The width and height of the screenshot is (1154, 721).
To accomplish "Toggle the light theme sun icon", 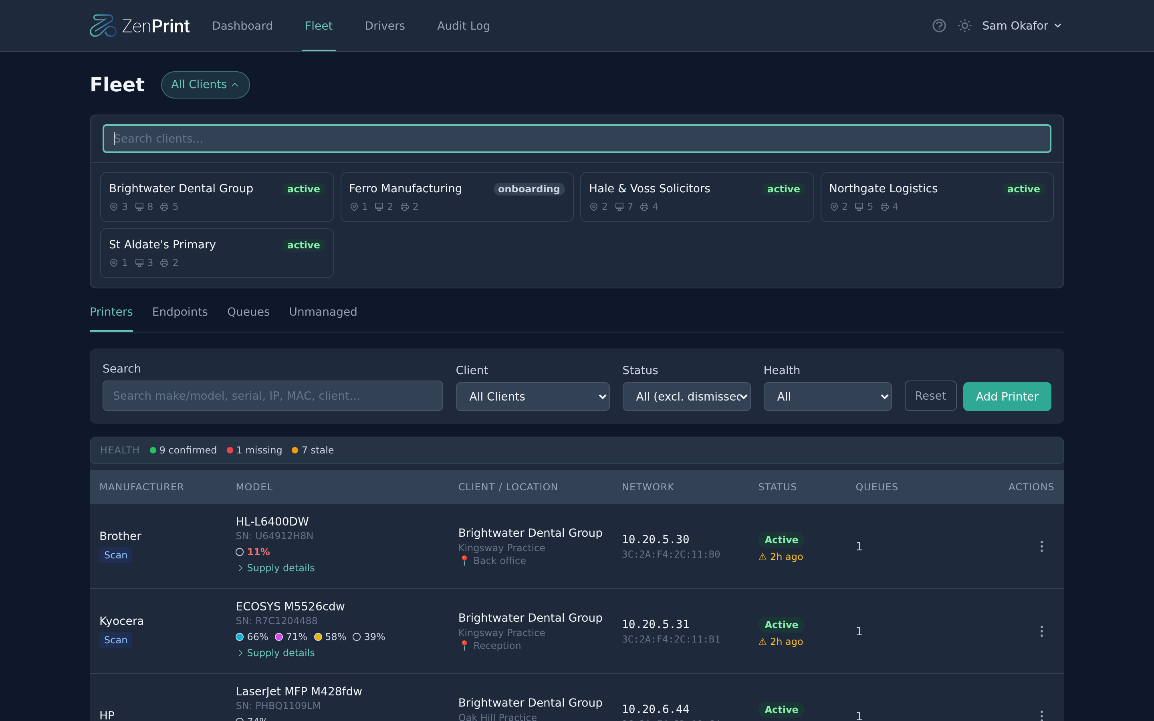I will [965, 26].
